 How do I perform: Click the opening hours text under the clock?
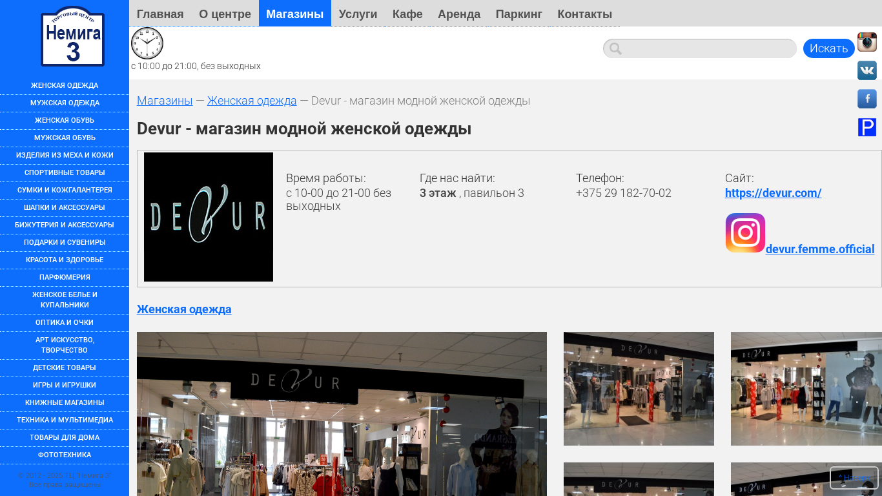196,66
